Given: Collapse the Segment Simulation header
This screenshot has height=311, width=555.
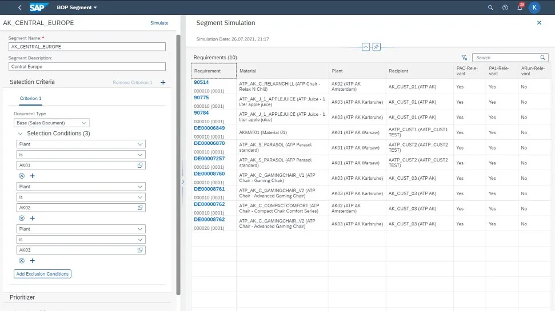Looking at the screenshot, I should click(366, 47).
